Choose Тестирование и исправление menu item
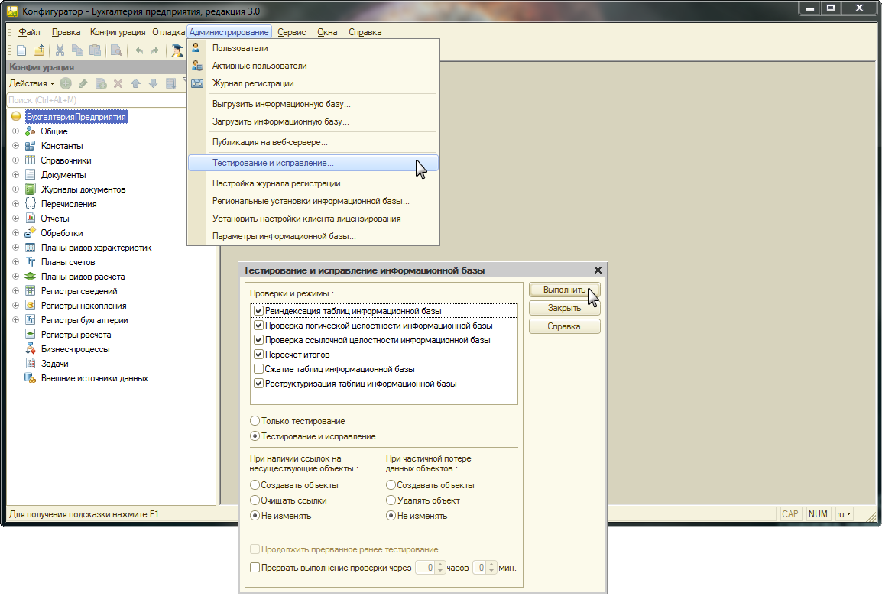Image resolution: width=882 pixels, height=596 pixels. coord(313,163)
